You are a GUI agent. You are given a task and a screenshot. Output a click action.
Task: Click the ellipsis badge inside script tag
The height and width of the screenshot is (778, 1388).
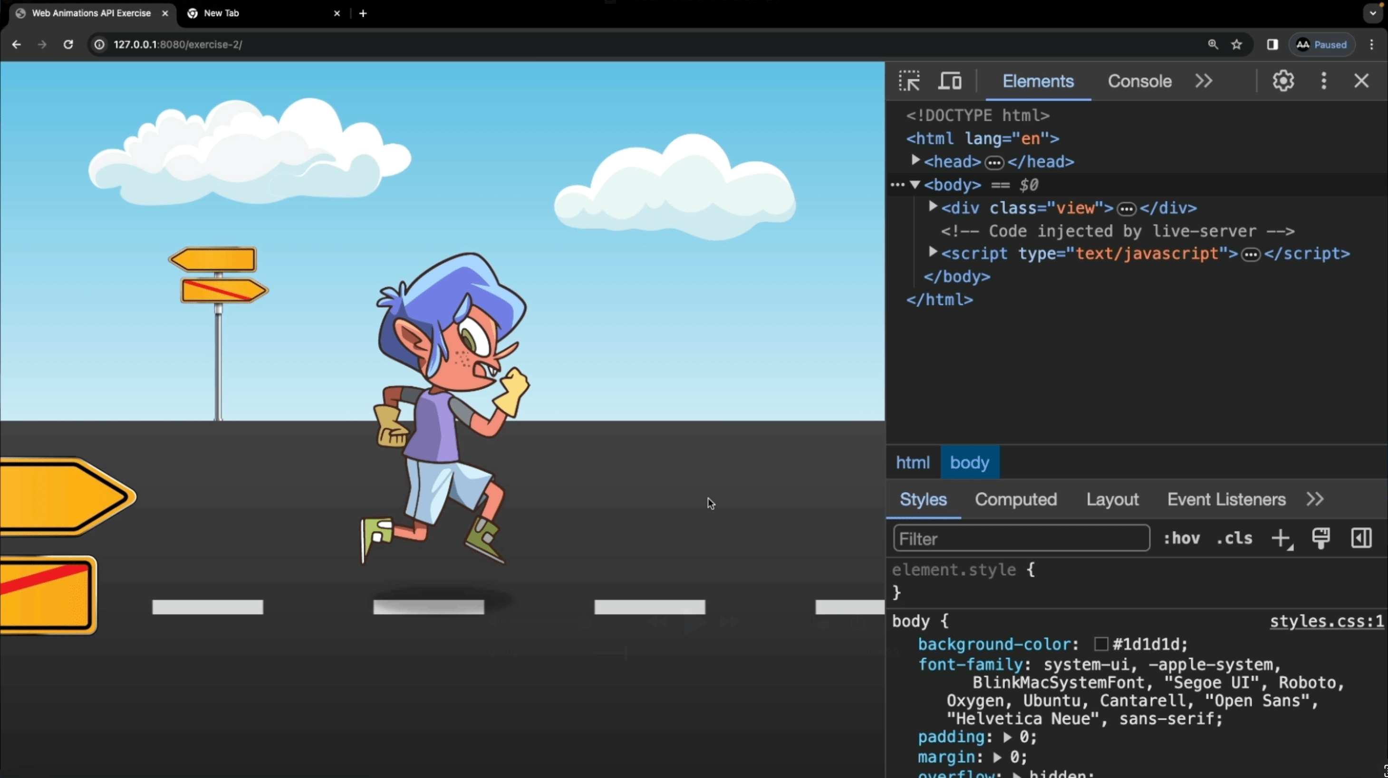point(1251,255)
